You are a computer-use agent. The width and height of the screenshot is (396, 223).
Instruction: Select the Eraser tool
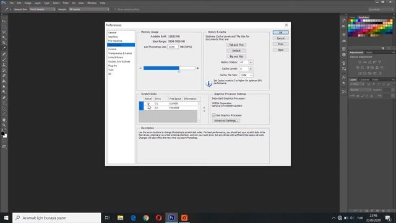4,76
